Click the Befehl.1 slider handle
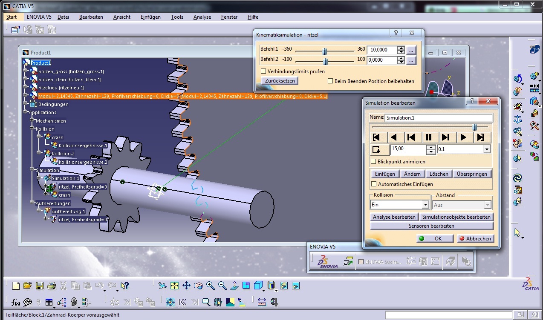This screenshot has height=320, width=543. 325,51
